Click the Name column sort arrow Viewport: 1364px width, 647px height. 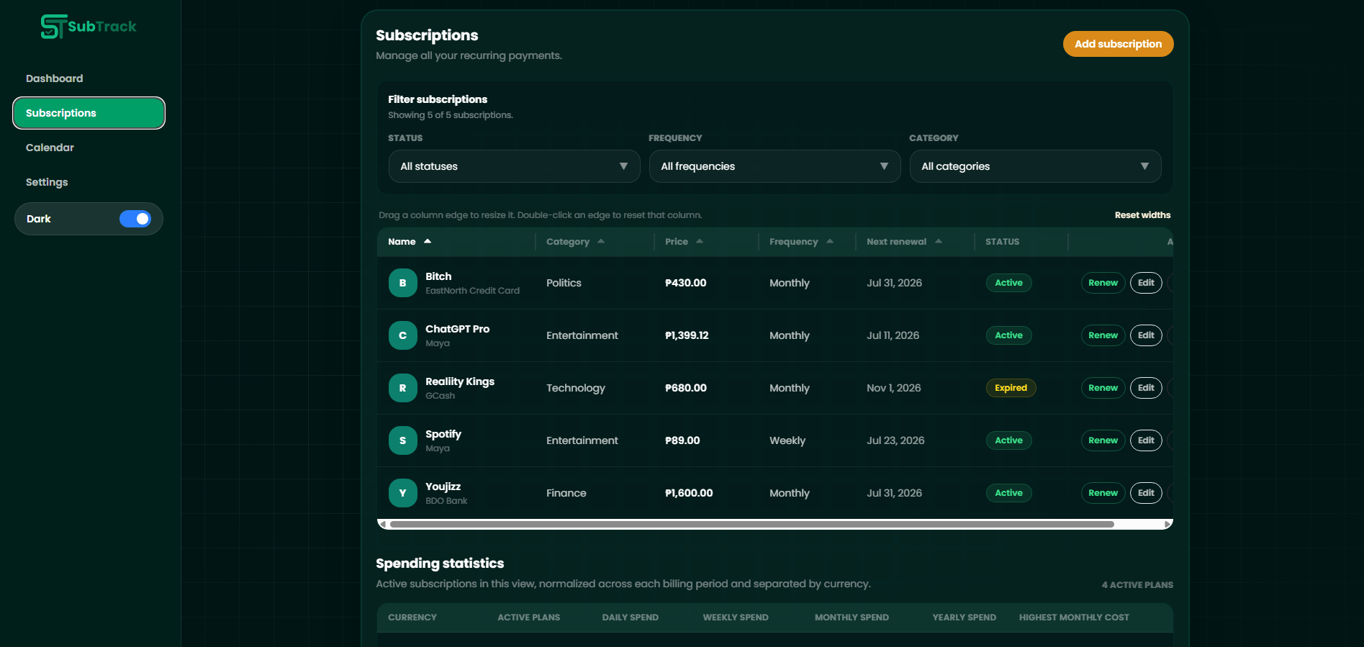pos(428,241)
